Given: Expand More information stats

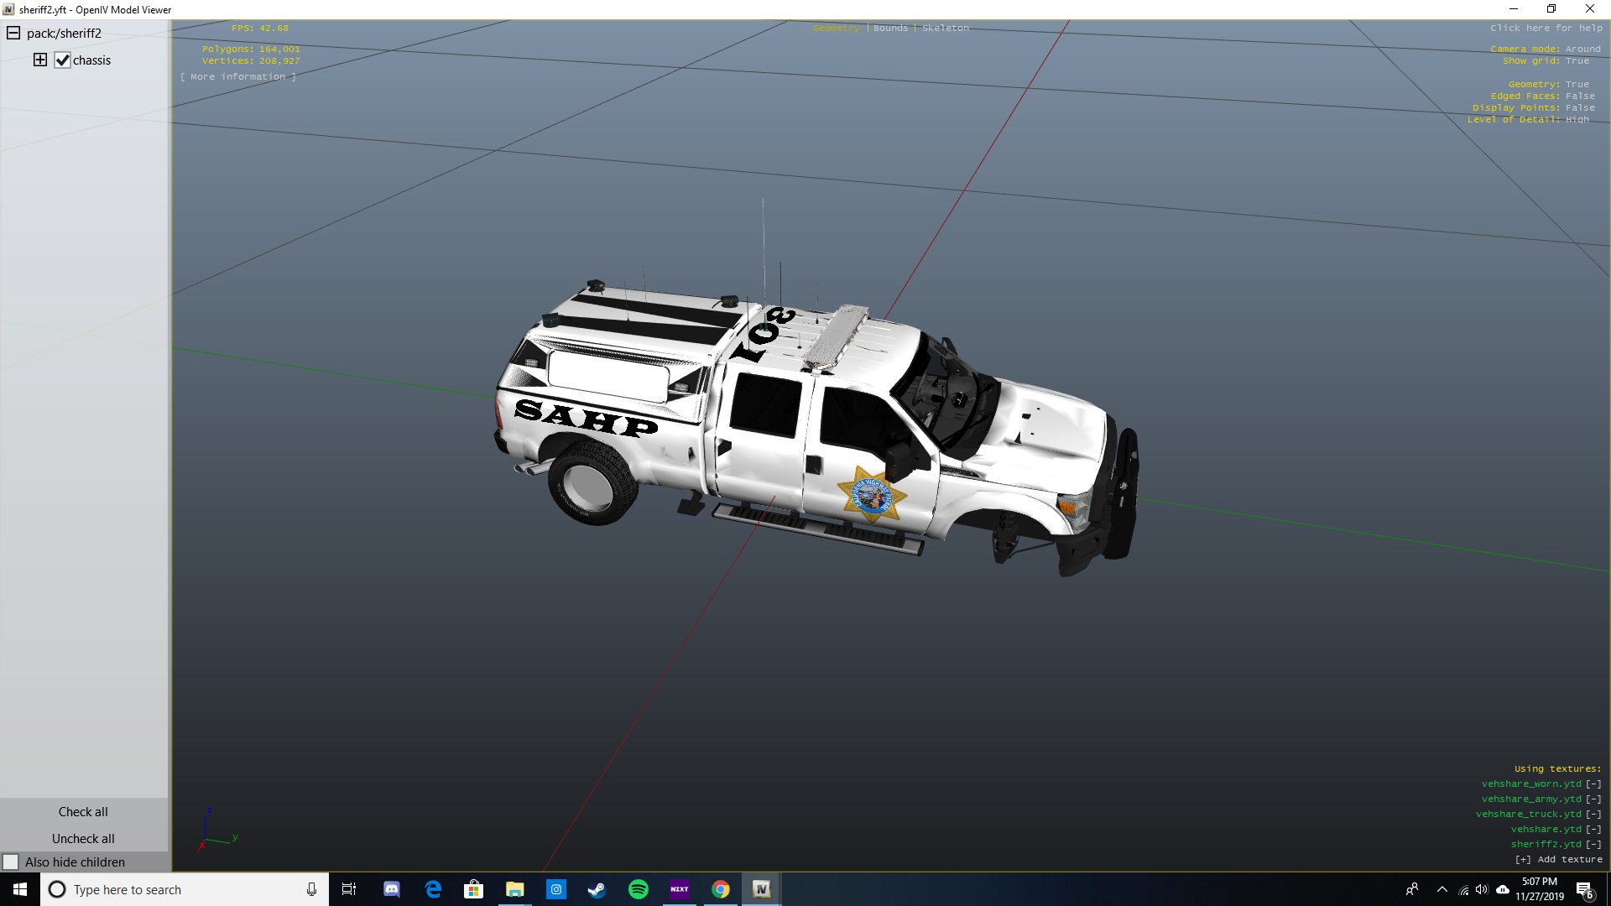Looking at the screenshot, I should (237, 76).
